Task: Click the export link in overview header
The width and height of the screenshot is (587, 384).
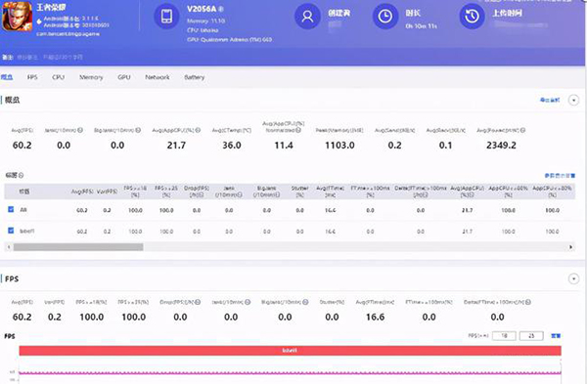Action: point(550,100)
